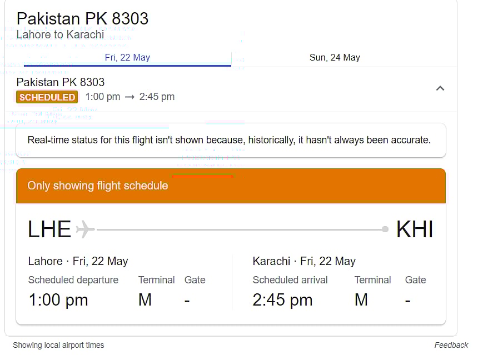Image resolution: width=483 pixels, height=355 pixels.
Task: Click the orange Only showing flight schedule banner
Action: click(231, 186)
